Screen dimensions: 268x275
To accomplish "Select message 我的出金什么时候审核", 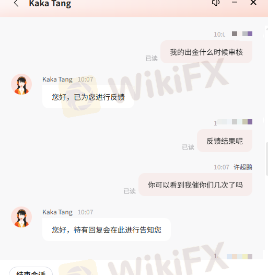I will pos(206,52).
